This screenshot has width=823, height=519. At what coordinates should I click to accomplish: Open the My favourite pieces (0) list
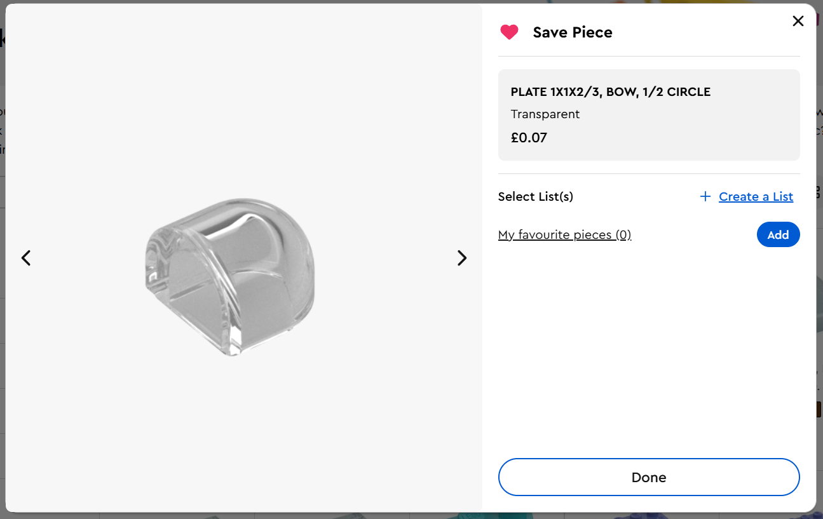click(564, 235)
